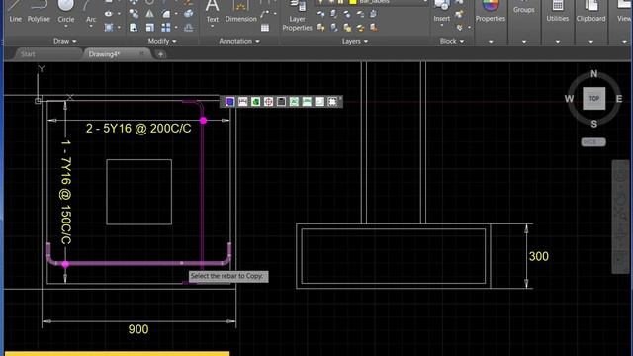Click the dotted-frame icon on floating toolbar
Viewport: 633px width, 356px height.
[332, 101]
